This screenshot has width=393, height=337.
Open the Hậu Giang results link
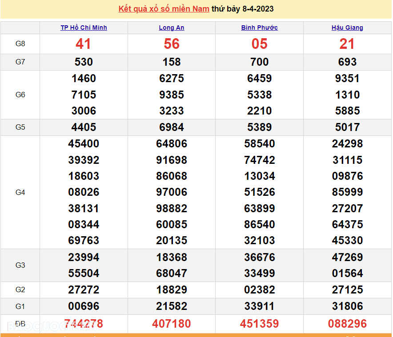coord(347,28)
